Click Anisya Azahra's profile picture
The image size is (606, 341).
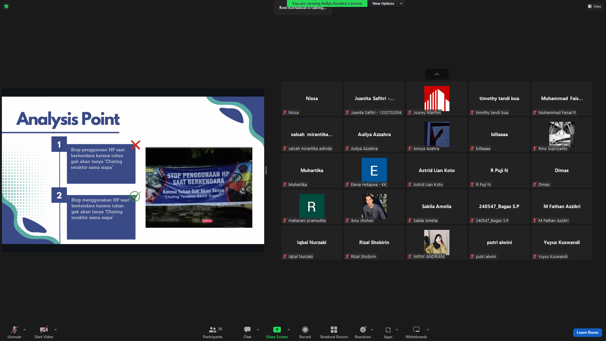(437, 134)
